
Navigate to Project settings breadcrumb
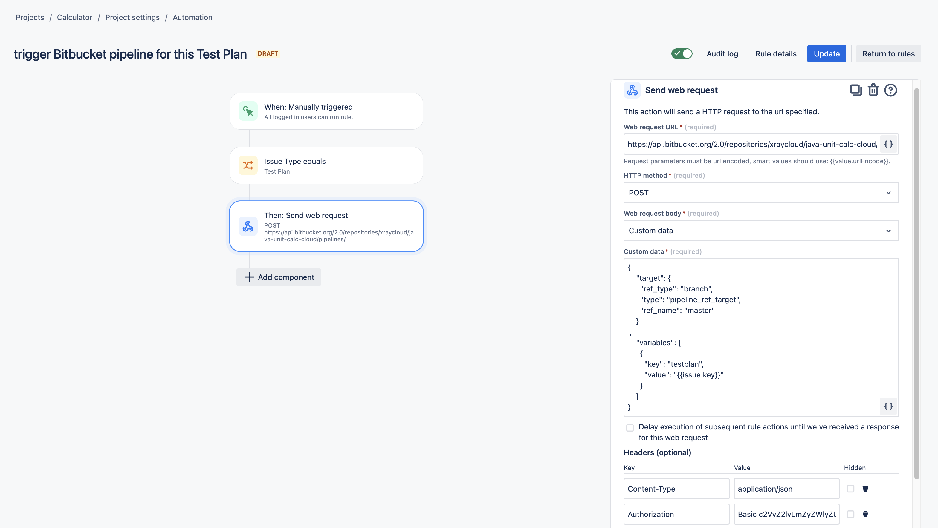tap(132, 17)
